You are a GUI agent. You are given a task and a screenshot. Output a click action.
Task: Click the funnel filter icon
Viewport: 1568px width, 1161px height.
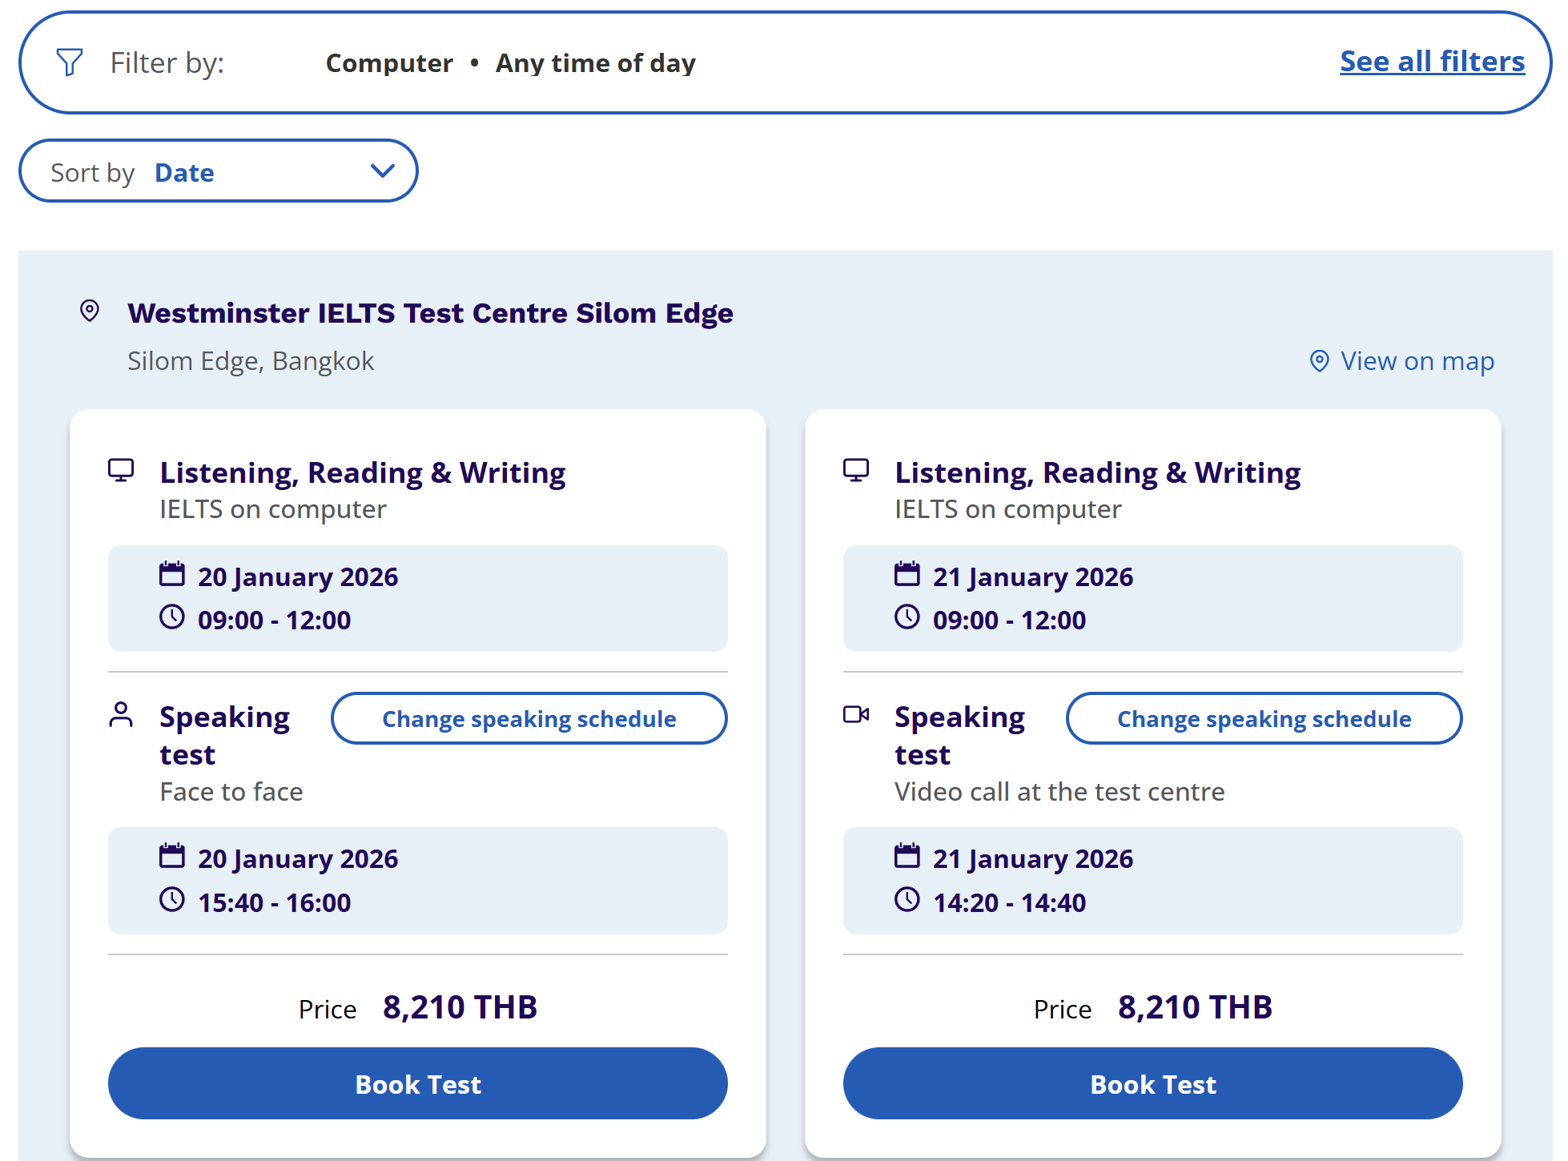(70, 62)
